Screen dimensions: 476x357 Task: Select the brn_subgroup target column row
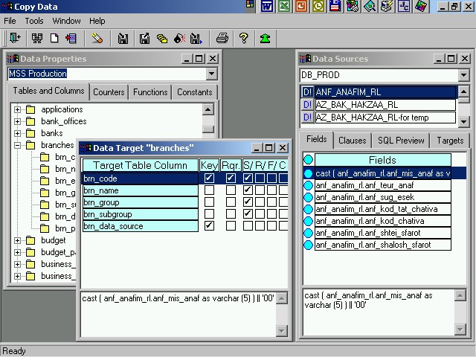tap(140, 214)
